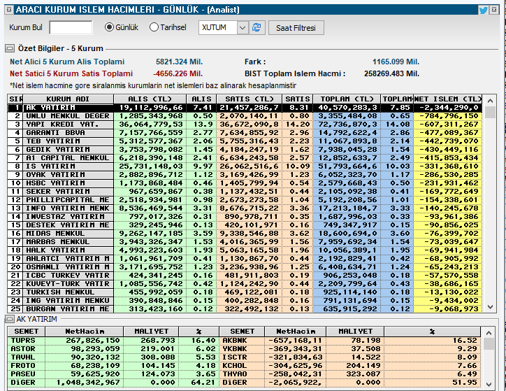Click the 258269.483 Mil. BIST total value

(x=392, y=73)
